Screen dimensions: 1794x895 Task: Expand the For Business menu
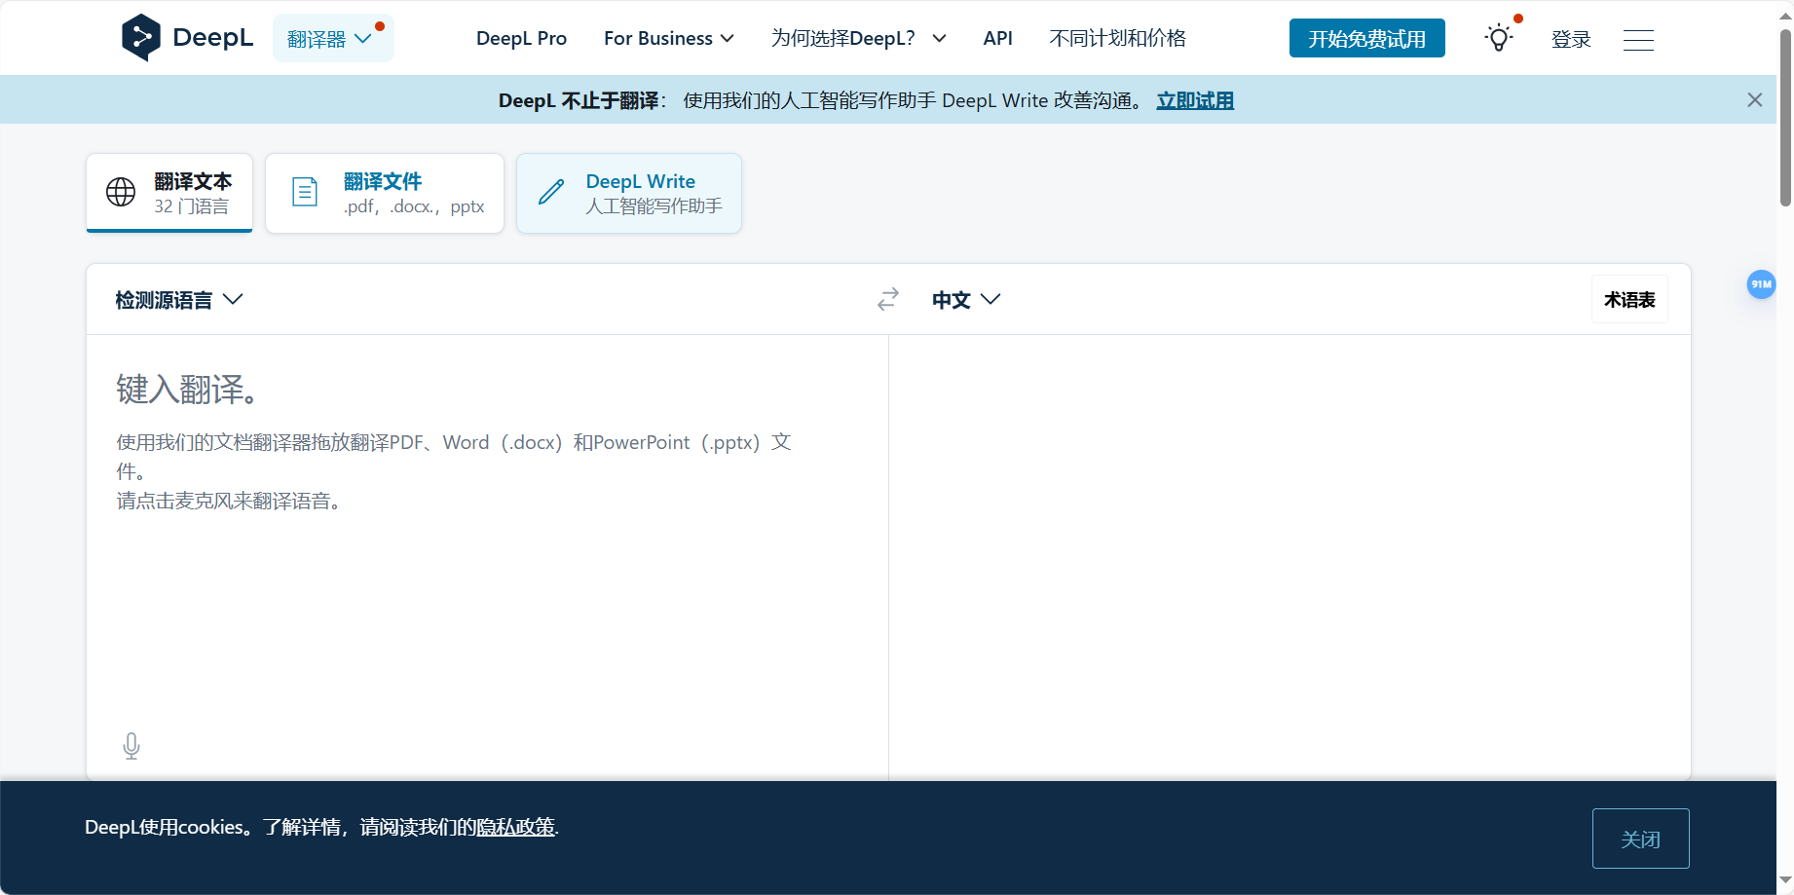[668, 38]
